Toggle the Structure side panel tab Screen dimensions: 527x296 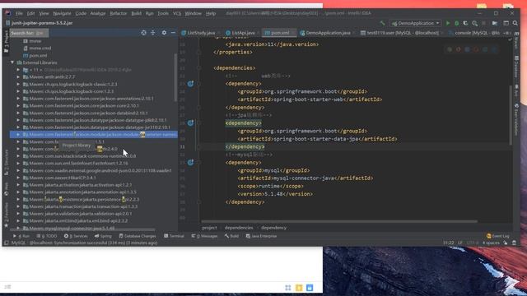pos(6,163)
